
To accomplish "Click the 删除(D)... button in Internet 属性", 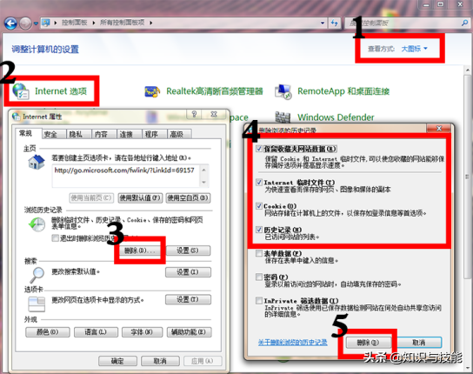I will pos(139,250).
